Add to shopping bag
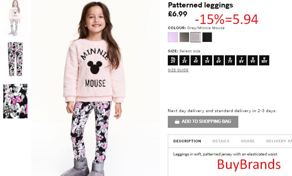The width and height of the screenshot is (292, 176). click(203, 122)
